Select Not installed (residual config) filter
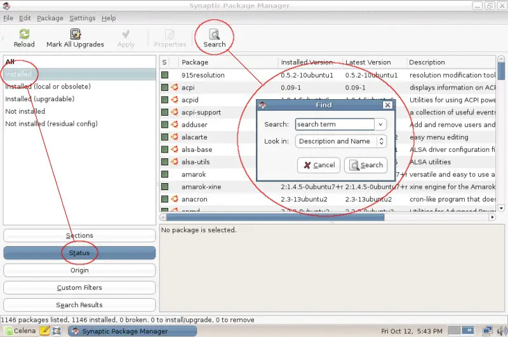Image resolution: width=508 pixels, height=337 pixels. pos(79,123)
